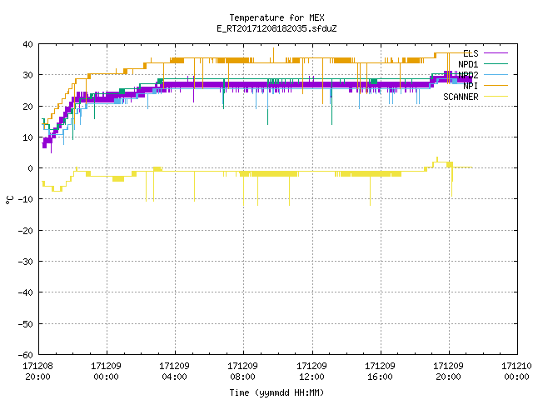Click the "Time (yymmdd HH:MM)" axis title
533x400 pixels.
[276, 392]
